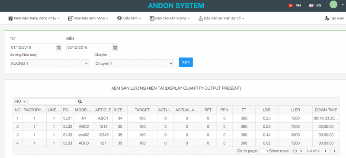Sort by the RFT column header
Screen dimensions: 346x158
point(208,110)
